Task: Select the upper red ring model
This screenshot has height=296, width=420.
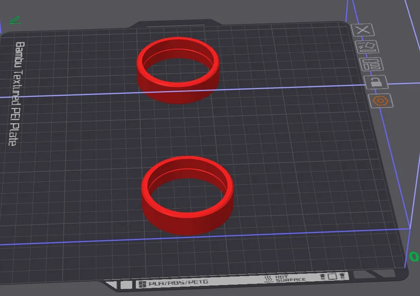Action: pos(178,70)
